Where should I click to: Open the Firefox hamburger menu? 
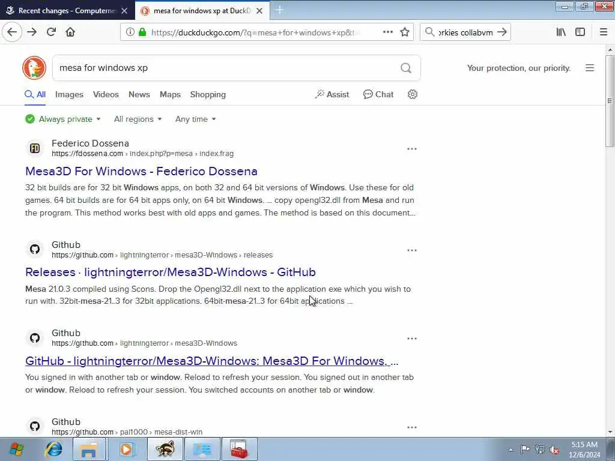[x=603, y=32]
